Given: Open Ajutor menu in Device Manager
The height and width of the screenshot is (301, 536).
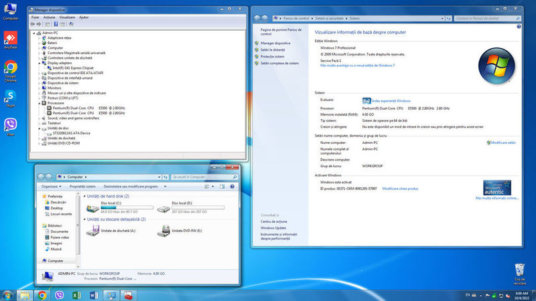Looking at the screenshot, I should (x=84, y=17).
